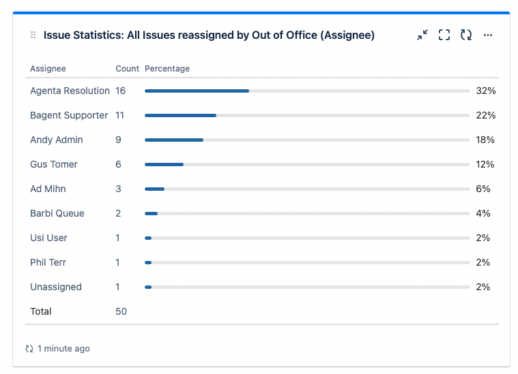The image size is (518, 374).
Task: Click refresh icon beside 1 minute ago
Action: [x=29, y=349]
